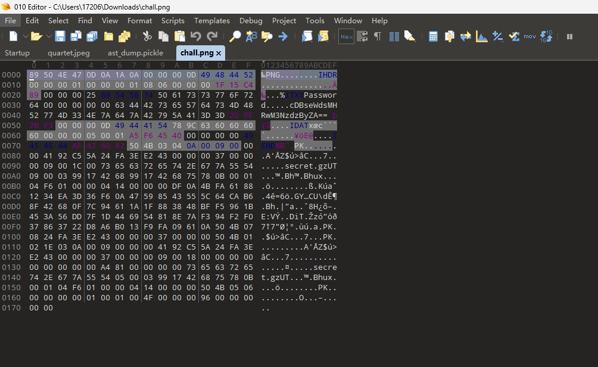
Task: Select the IHDR text in the ASCII pane
Action: pyautogui.click(x=328, y=74)
